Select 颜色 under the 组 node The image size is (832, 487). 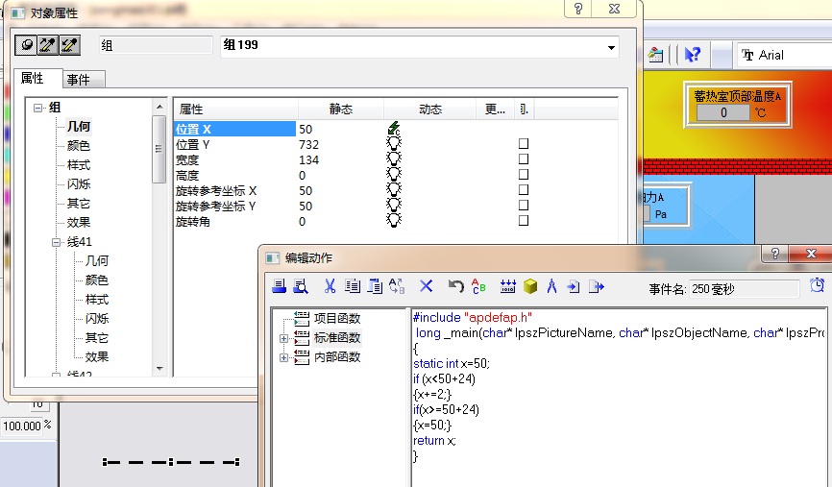(x=79, y=146)
